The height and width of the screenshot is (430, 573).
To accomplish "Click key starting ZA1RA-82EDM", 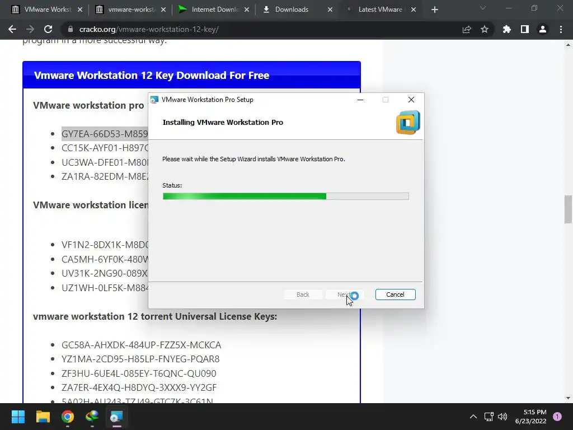I will [105, 176].
